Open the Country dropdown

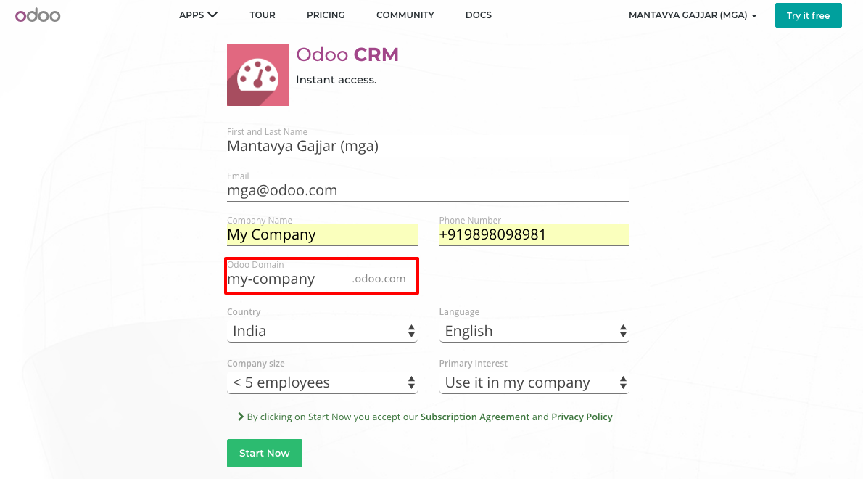click(x=322, y=331)
